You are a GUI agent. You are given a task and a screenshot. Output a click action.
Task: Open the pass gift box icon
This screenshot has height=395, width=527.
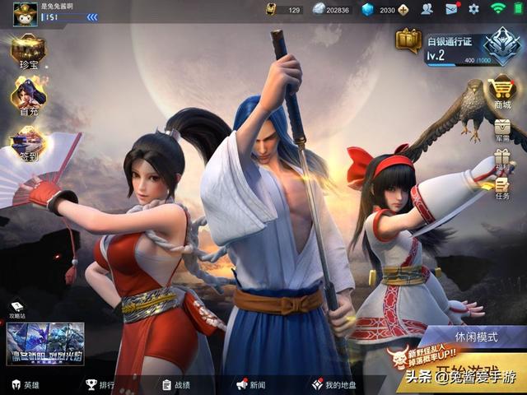pyautogui.click(x=408, y=40)
